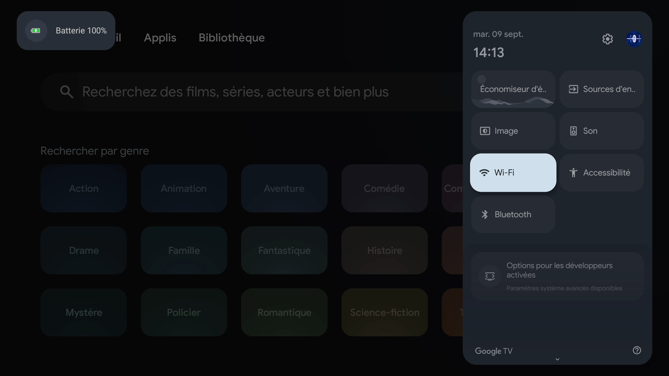This screenshot has width=669, height=376.
Task: Open settings with the gear icon
Action: click(607, 39)
